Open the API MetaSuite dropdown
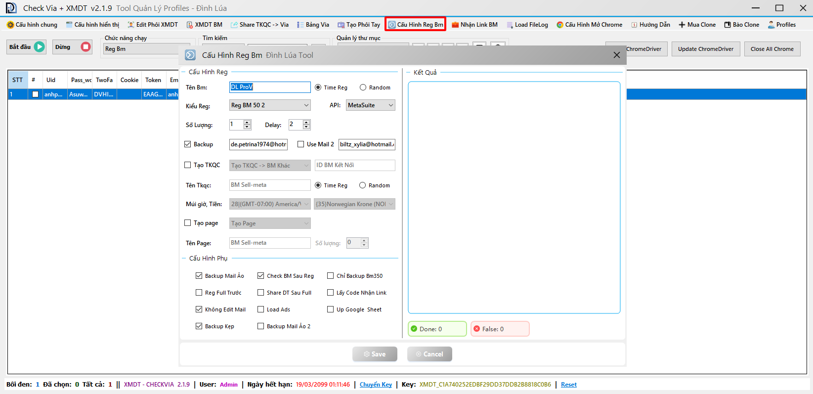Viewport: 813px width, 394px height. [390, 105]
